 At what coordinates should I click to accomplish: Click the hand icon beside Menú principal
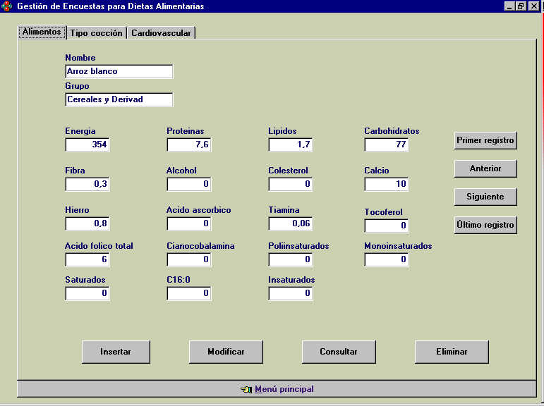point(246,389)
